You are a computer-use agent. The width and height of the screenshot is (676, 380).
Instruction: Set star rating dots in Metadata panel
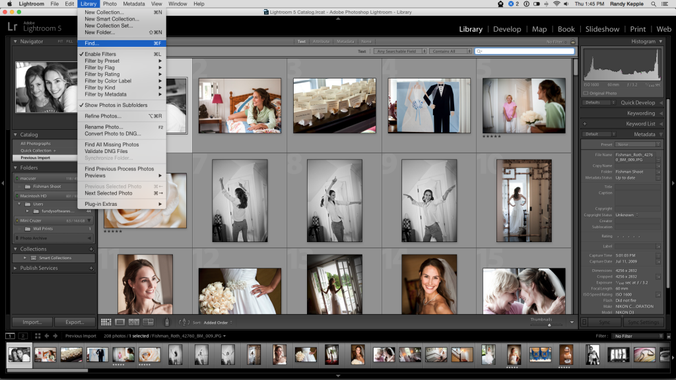628,237
